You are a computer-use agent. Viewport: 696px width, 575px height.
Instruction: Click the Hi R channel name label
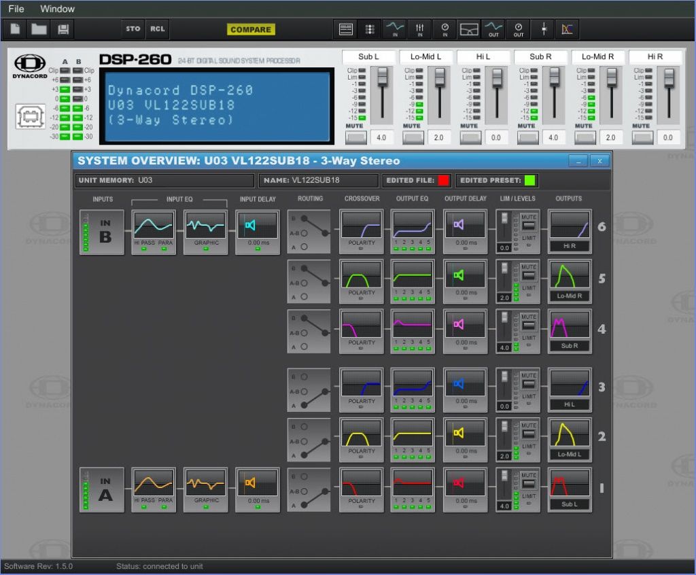click(655, 57)
